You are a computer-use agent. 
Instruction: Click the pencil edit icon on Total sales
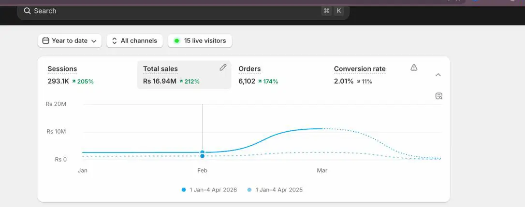click(223, 68)
